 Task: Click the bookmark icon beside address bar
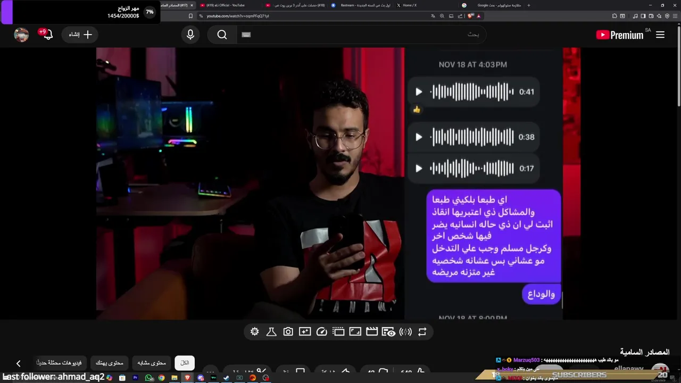tap(190, 16)
